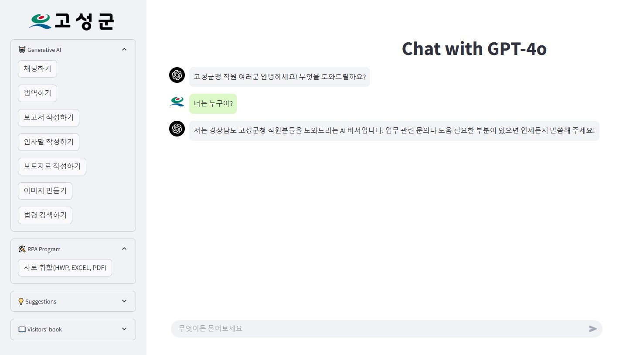This screenshot has width=623, height=355.
Task: Expand the Visitors' book section
Action: (x=124, y=329)
